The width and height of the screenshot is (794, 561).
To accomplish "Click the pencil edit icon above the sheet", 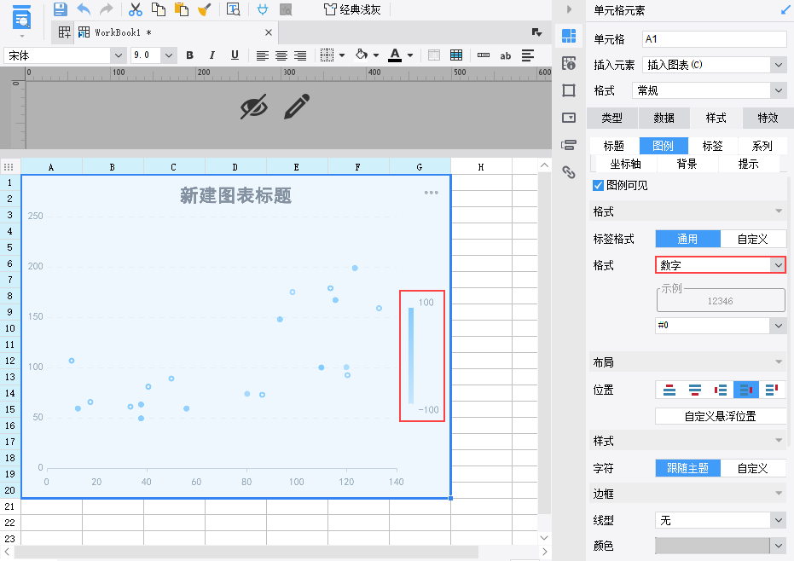I will [297, 107].
